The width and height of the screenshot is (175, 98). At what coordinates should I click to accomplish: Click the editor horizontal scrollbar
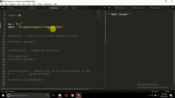45,89
